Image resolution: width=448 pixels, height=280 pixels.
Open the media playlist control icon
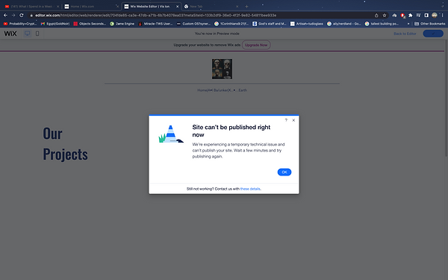(418, 16)
